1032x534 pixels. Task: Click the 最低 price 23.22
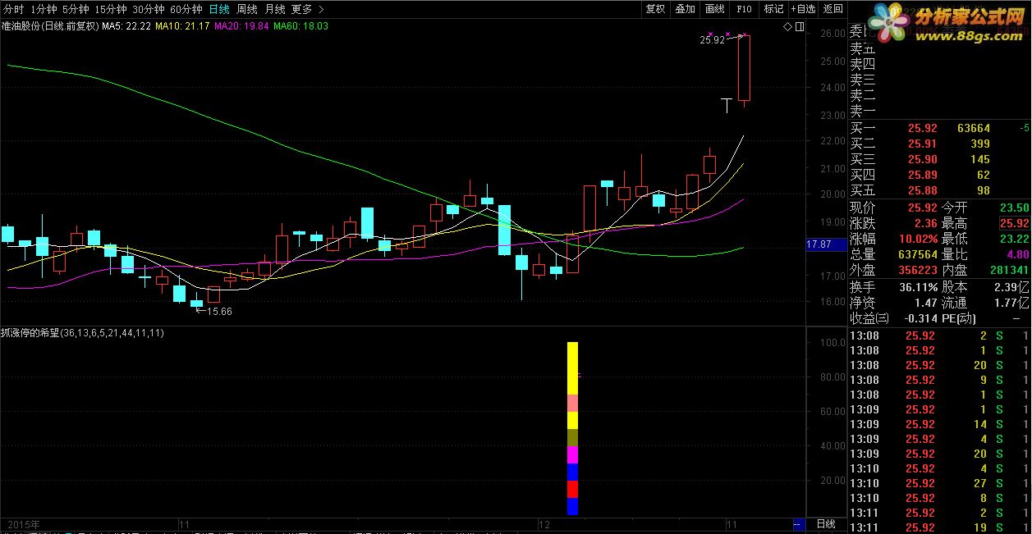point(1014,239)
